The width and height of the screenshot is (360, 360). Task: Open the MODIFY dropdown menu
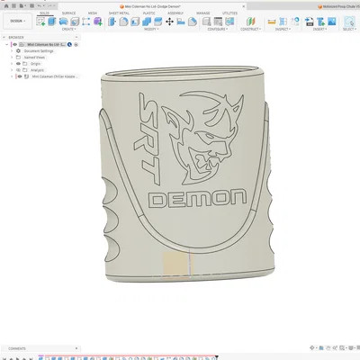[152, 29]
